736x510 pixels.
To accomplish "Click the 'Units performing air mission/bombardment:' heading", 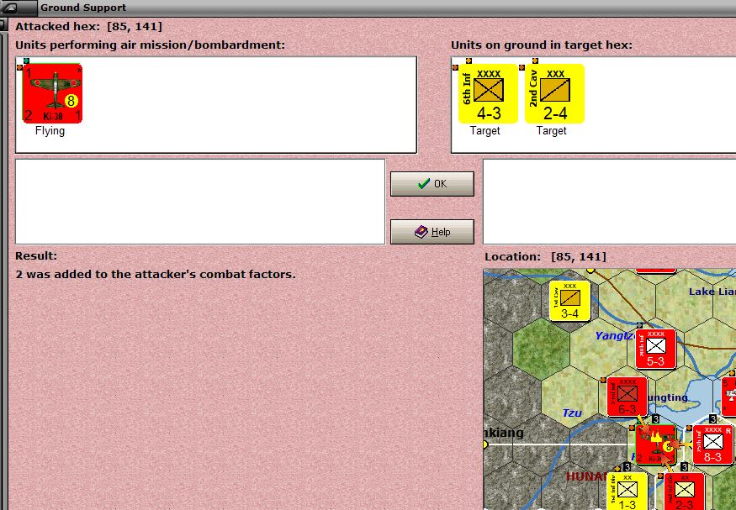I will (x=151, y=45).
